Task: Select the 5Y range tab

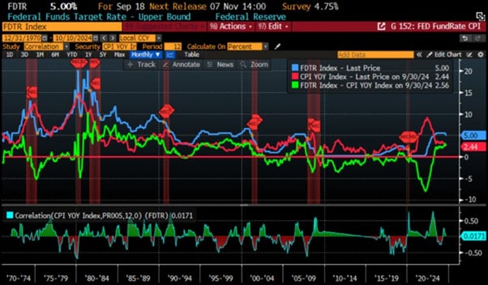Action: (103, 55)
